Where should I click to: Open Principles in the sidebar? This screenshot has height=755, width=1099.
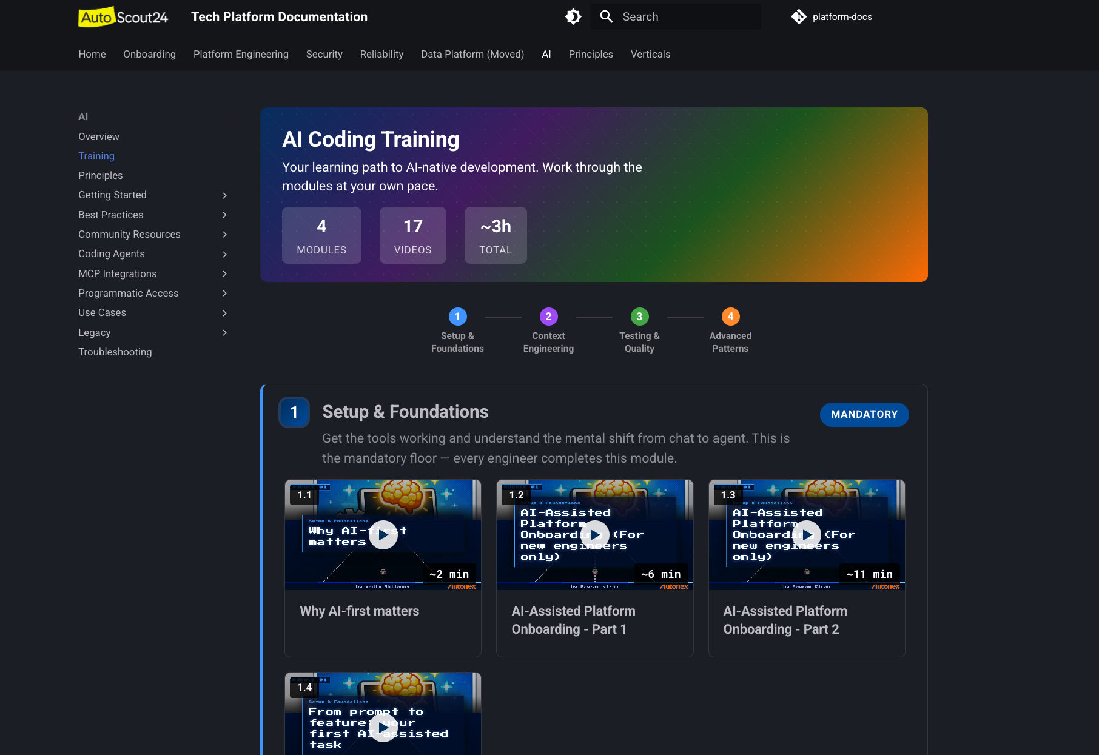(x=101, y=175)
